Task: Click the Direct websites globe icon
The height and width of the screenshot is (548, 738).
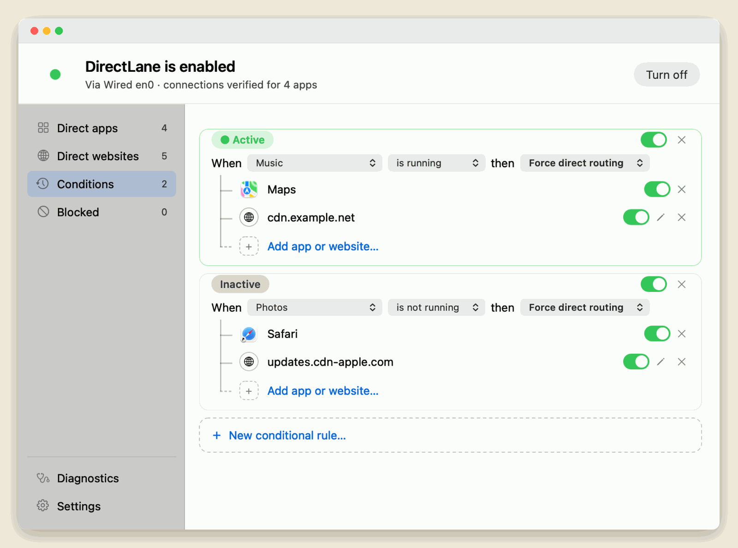Action: point(43,156)
